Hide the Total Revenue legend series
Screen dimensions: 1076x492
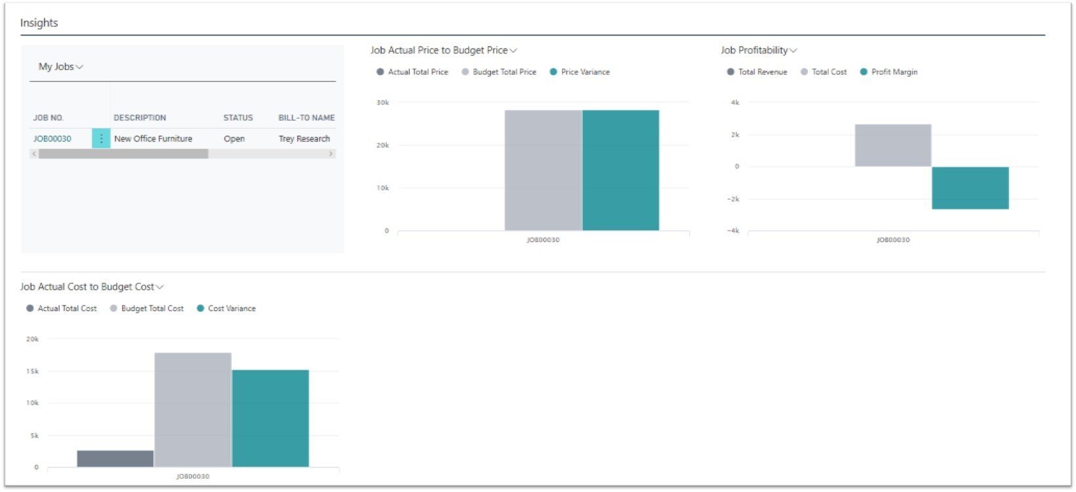(x=757, y=72)
